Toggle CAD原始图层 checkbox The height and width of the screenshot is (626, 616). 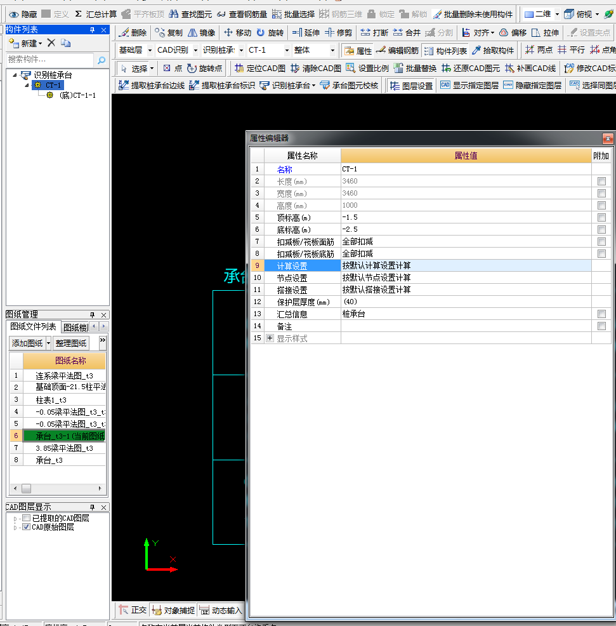pyautogui.click(x=27, y=527)
